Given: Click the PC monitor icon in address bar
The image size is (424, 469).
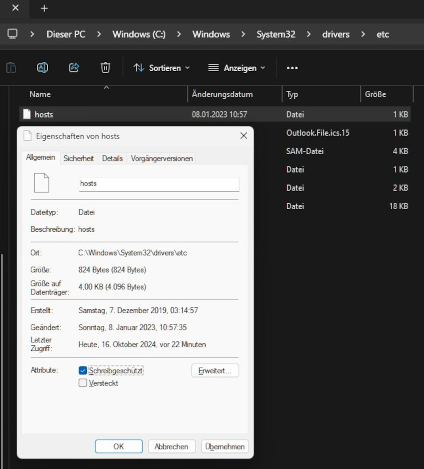Looking at the screenshot, I should point(13,34).
